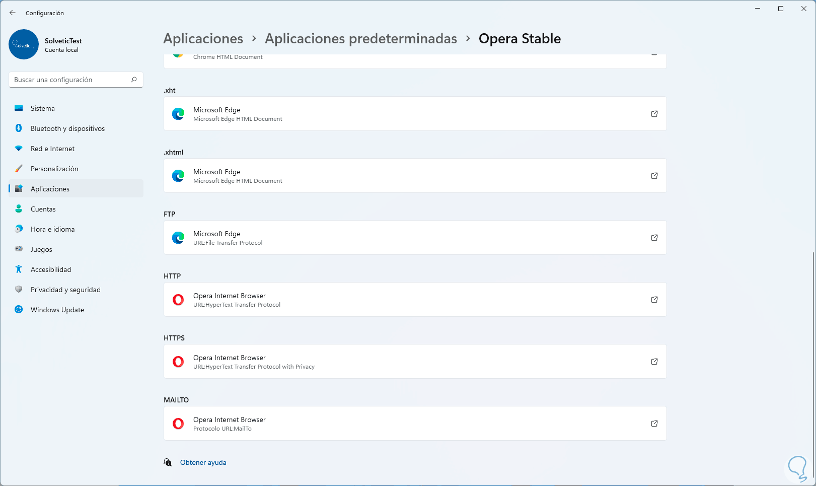Open external link icon for .xht association
The image size is (816, 486).
point(654,114)
